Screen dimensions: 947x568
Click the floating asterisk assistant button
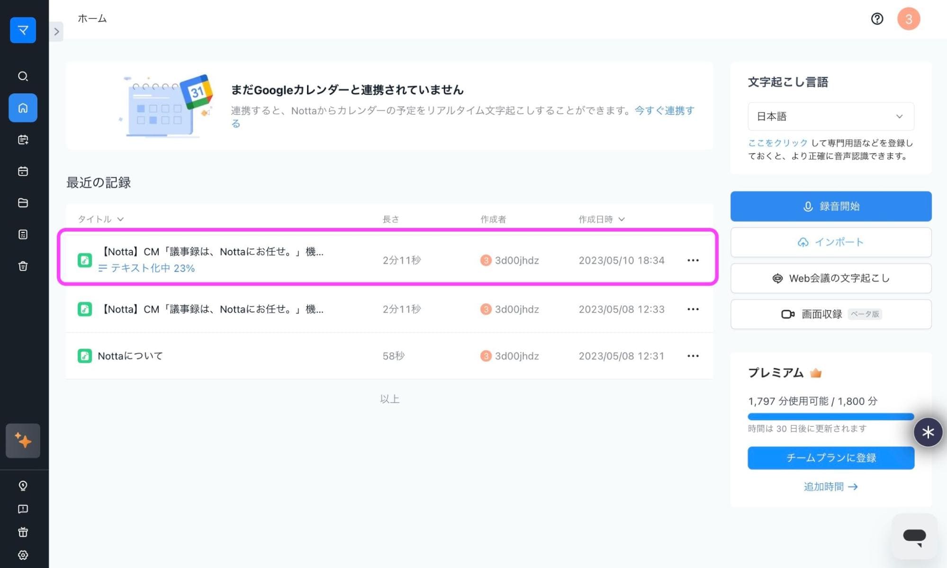point(928,432)
